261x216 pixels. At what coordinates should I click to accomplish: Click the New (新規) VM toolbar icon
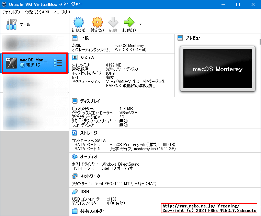coord(79,22)
